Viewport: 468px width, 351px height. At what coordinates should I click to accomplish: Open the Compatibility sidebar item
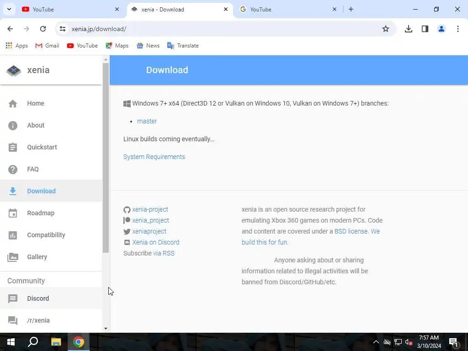51,235
